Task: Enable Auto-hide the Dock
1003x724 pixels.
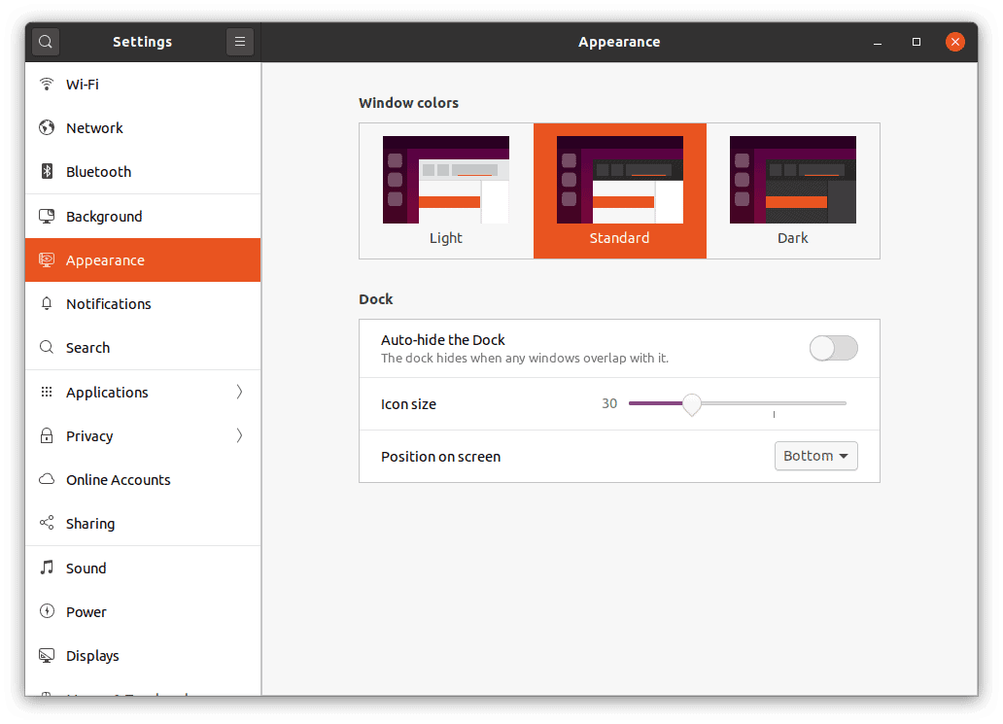Action: tap(833, 348)
